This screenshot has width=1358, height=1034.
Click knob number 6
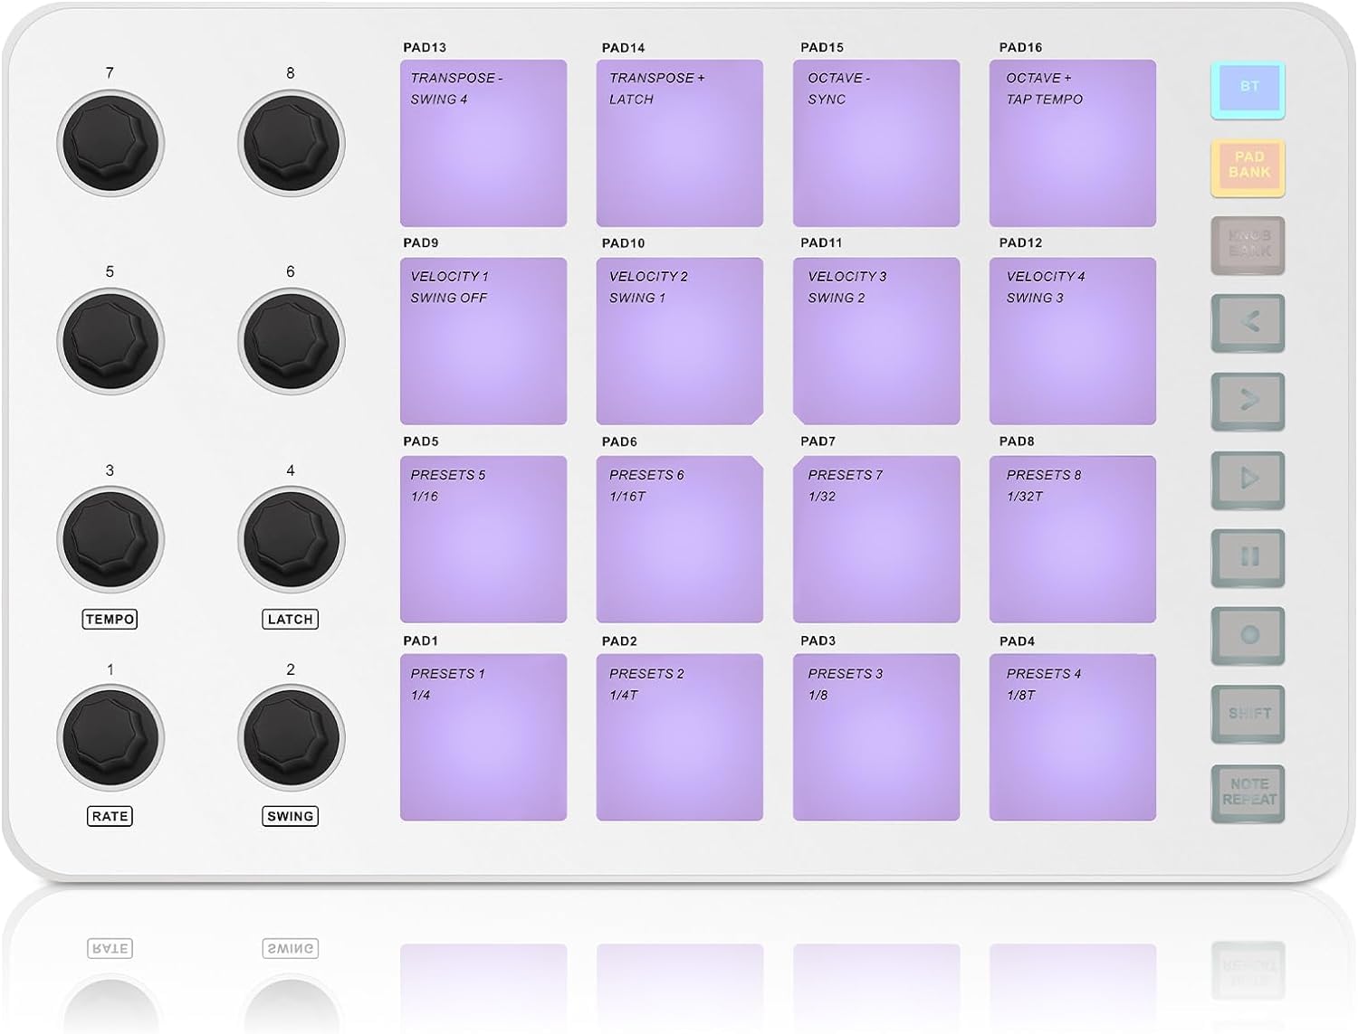291,341
